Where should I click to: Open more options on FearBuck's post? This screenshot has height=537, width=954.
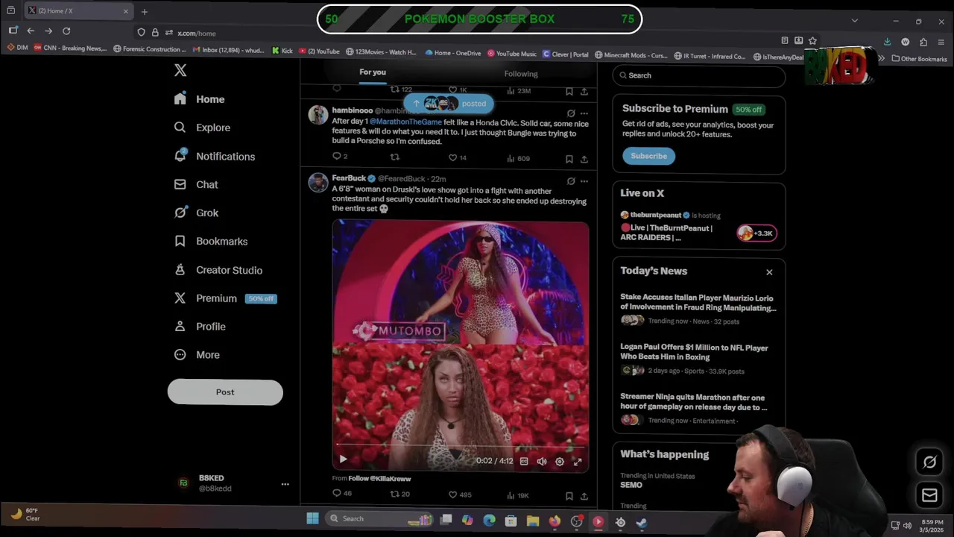pos(584,180)
